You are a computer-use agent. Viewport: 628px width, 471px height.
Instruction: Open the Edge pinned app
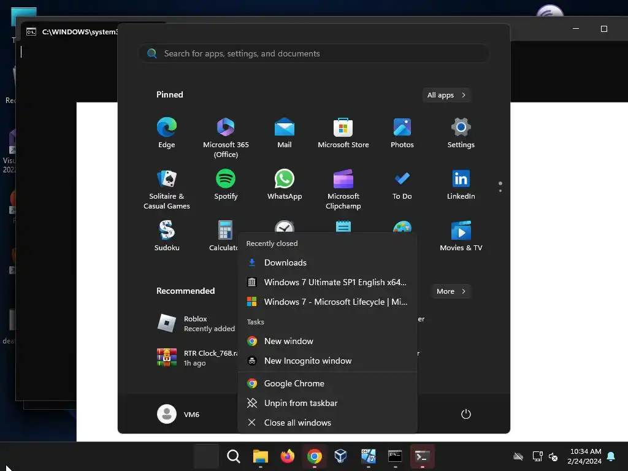click(x=167, y=133)
